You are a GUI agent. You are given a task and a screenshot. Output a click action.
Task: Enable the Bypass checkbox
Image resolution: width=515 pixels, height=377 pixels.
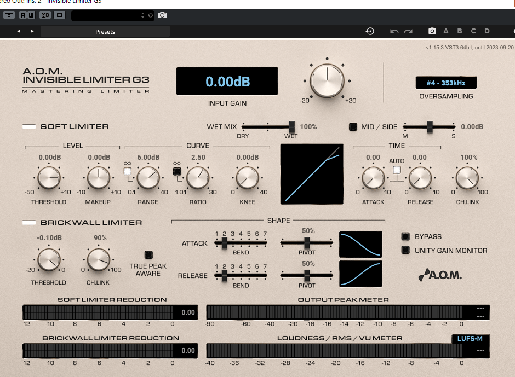tap(405, 237)
